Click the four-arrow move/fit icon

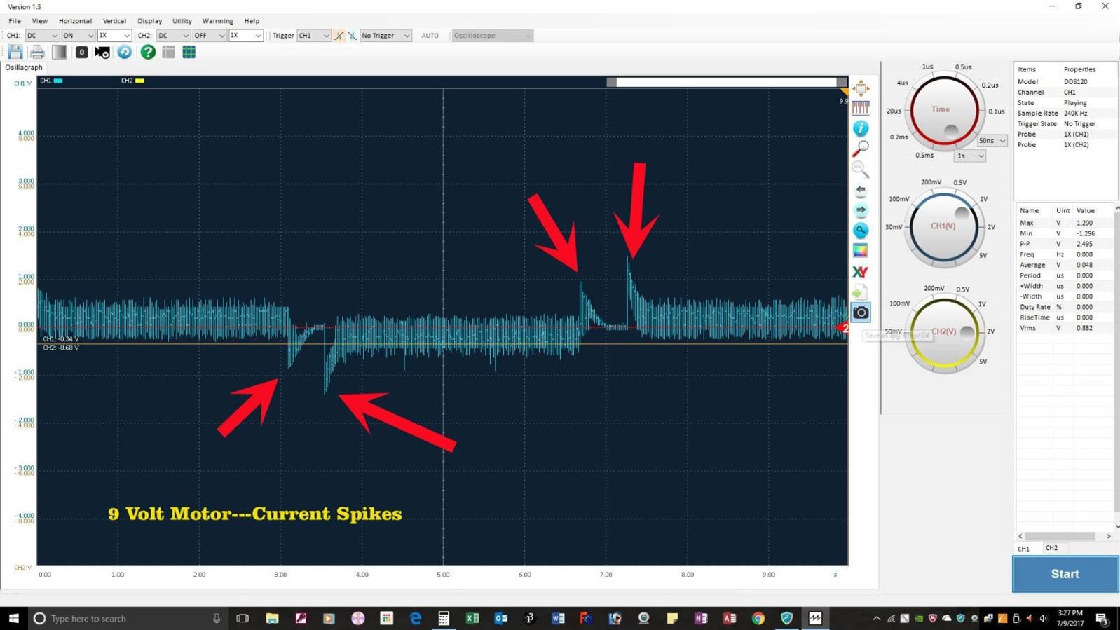tap(861, 88)
